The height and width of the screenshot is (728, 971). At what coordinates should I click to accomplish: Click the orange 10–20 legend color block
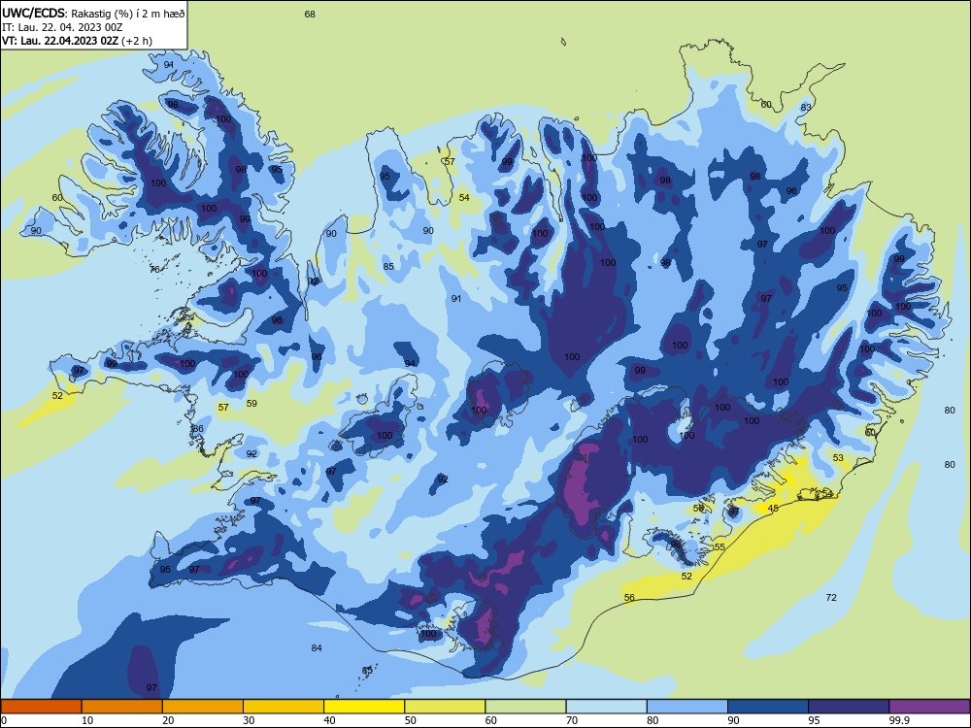[122, 707]
